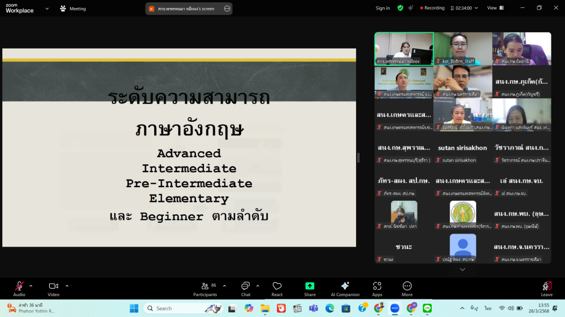Click the shared slide presentation area

point(179,148)
